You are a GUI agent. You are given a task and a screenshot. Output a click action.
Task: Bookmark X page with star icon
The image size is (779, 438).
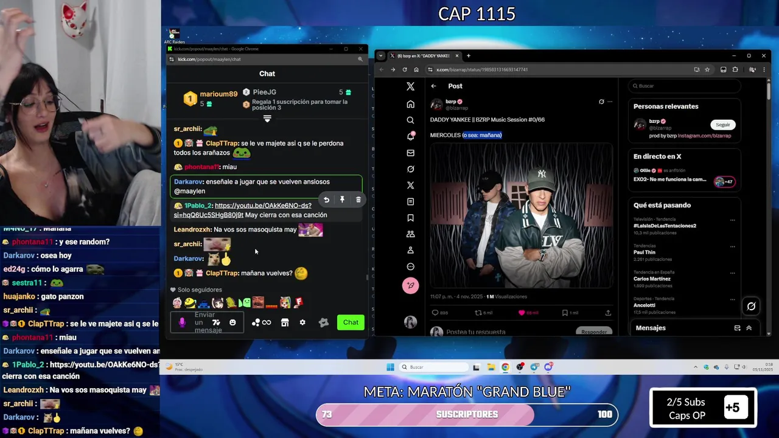point(707,69)
